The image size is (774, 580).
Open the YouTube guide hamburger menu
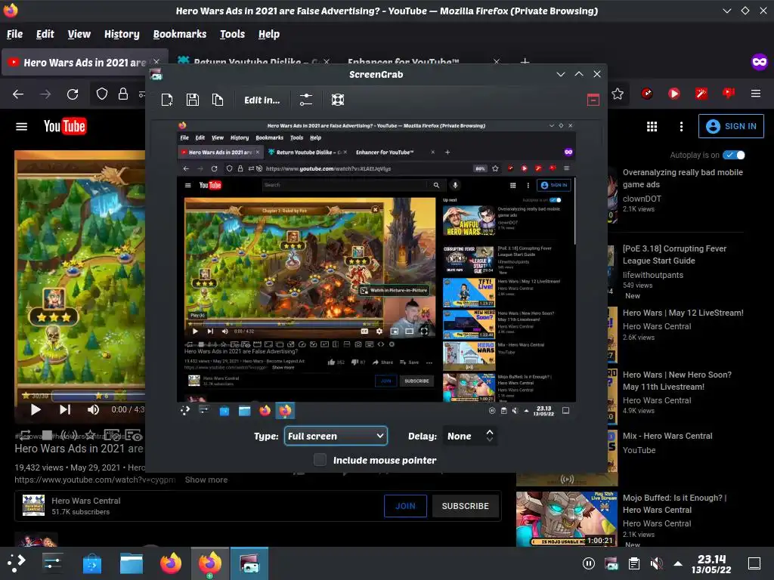pyautogui.click(x=21, y=127)
